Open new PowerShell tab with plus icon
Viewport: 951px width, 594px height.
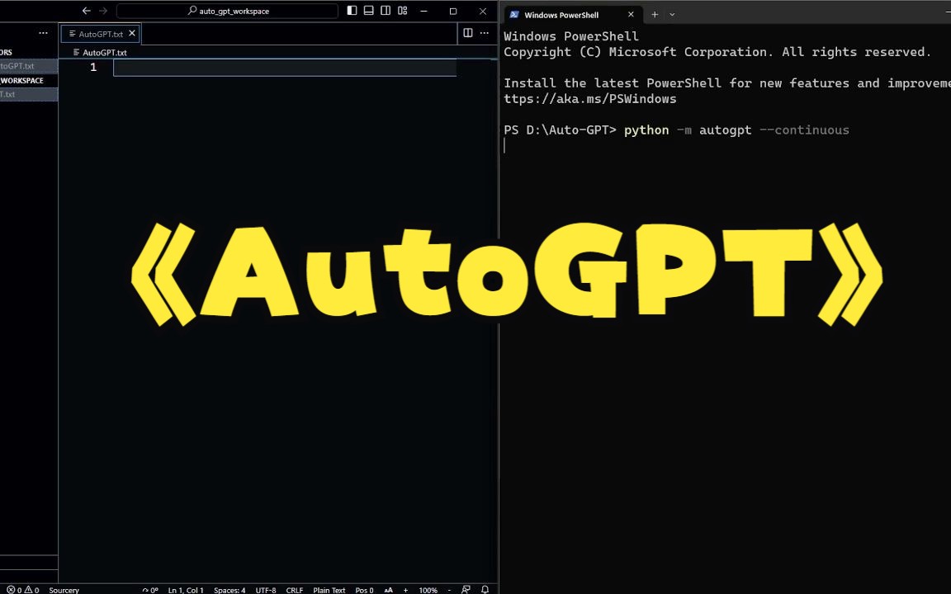coord(655,14)
